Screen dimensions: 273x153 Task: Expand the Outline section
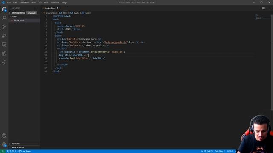point(24,144)
